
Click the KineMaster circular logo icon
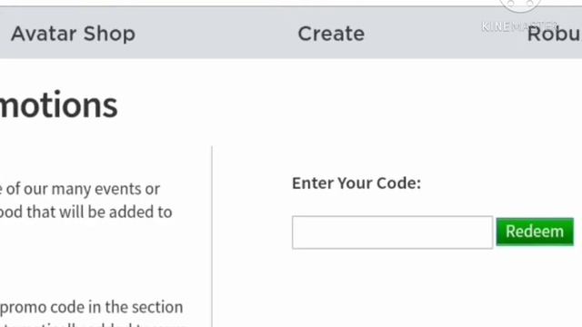(520, 5)
